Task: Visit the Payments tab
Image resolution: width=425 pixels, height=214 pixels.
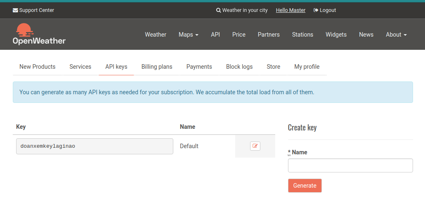Action: click(x=199, y=67)
